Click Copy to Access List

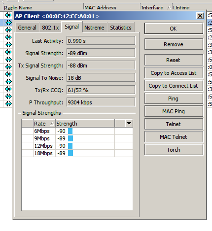(x=174, y=73)
